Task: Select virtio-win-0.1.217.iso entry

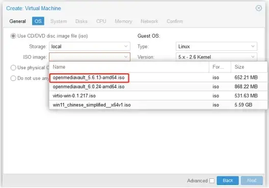Action: tap(158, 96)
